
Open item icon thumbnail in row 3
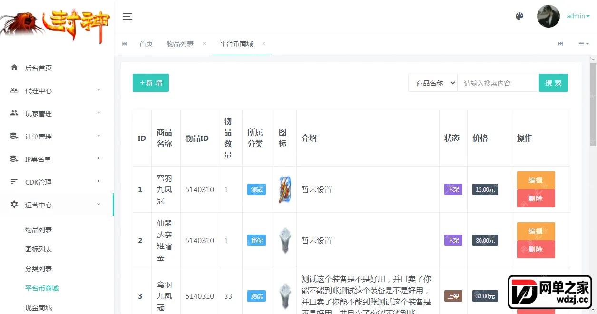[x=285, y=296]
